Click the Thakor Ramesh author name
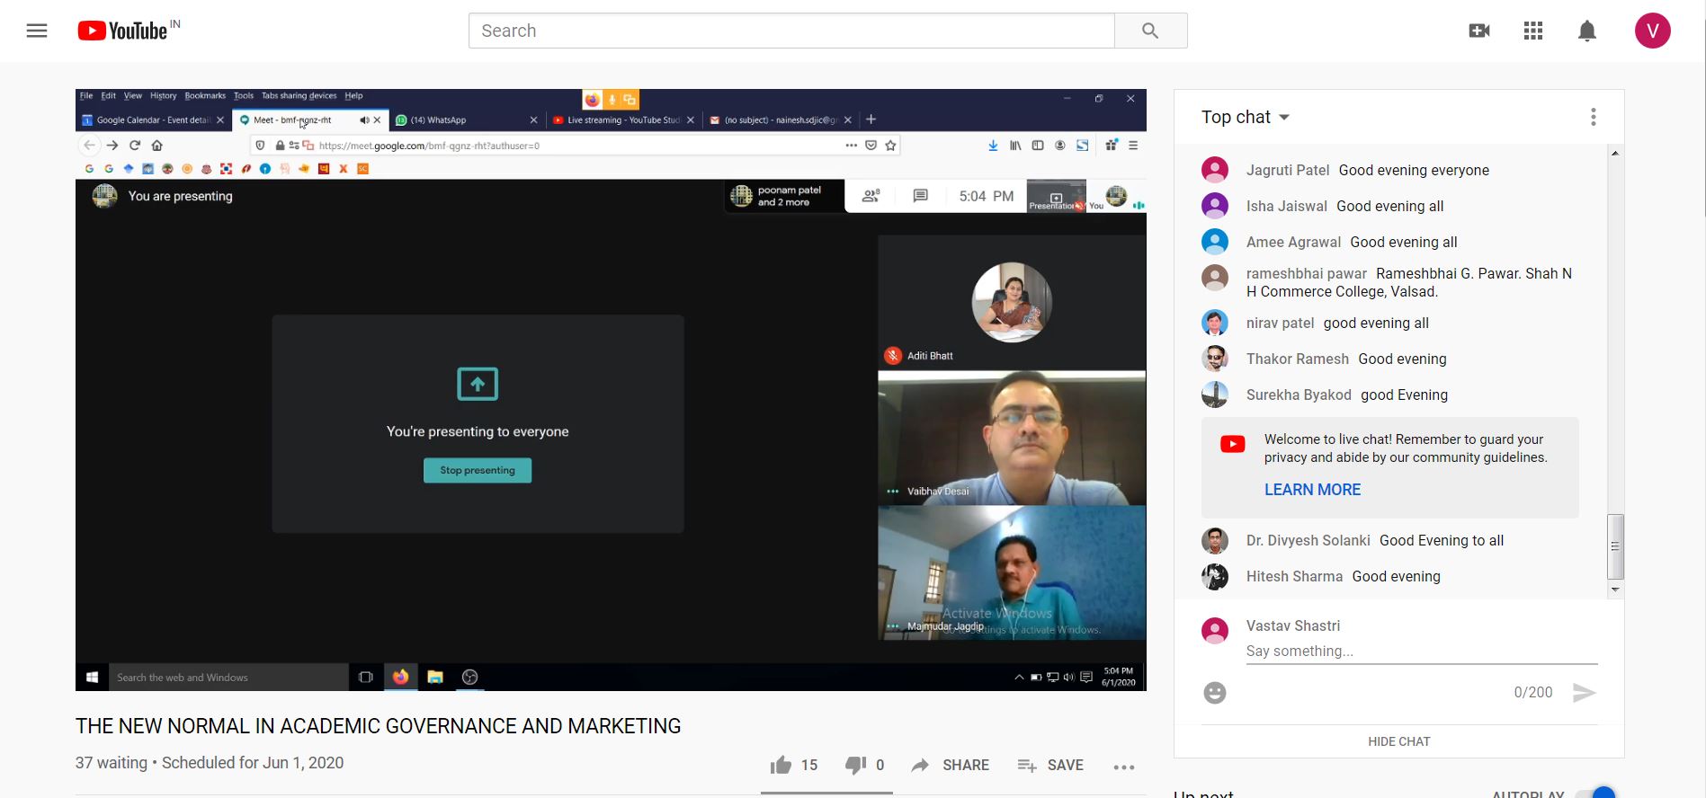Viewport: 1706px width, 798px height. coord(1297,359)
